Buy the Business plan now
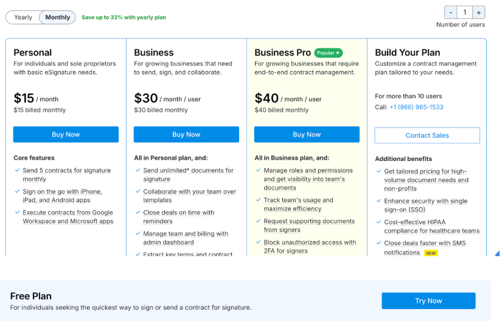Viewport: 502px width, 323px height. click(186, 134)
